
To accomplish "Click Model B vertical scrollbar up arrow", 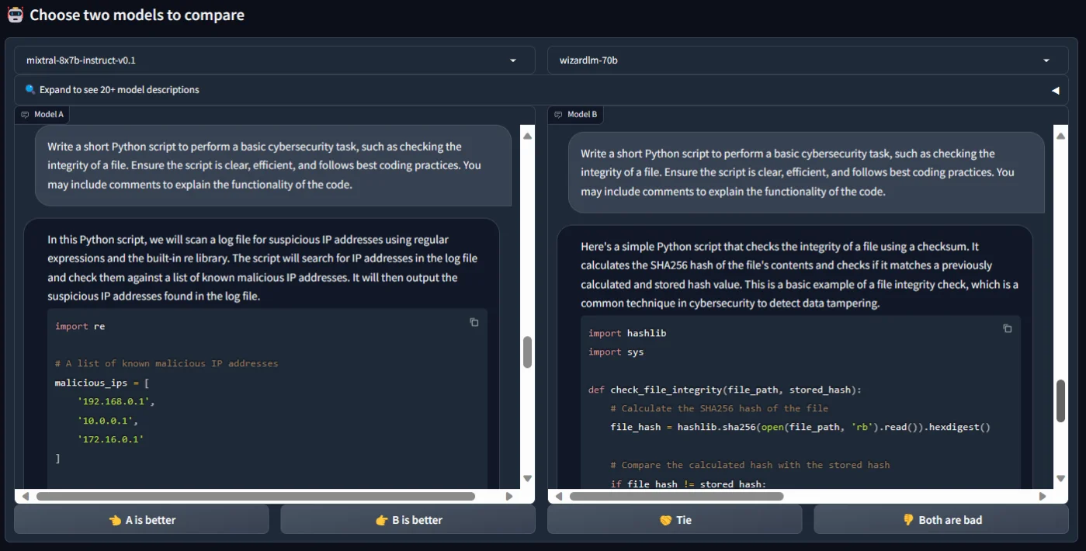I will (x=1061, y=136).
